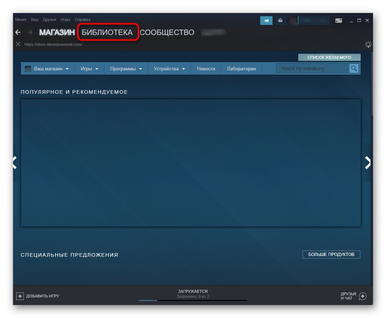Go forward with the right arrow
The width and height of the screenshot is (386, 318).
[x=30, y=32]
